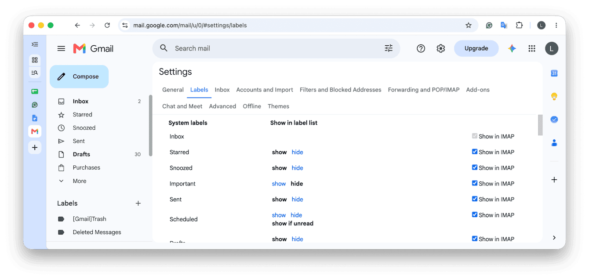The image size is (589, 280).
Task: Click the Search mail field
Action: [x=276, y=48]
